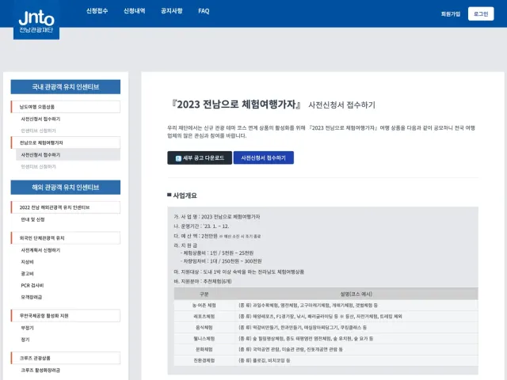507x380 pixels.
Task: Click the Jnto 전남관광재단 logo
Action: click(36, 21)
